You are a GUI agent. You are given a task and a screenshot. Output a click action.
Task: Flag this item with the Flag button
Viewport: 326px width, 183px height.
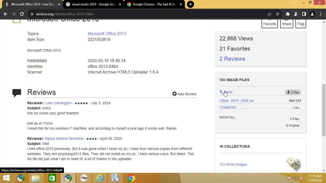301,24
